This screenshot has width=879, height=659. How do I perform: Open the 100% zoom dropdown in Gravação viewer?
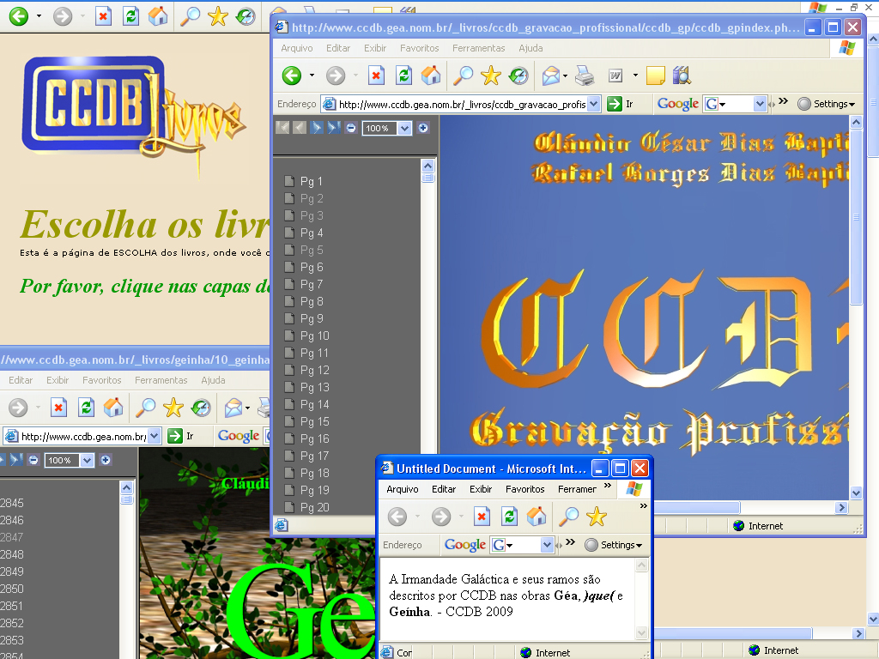click(x=404, y=128)
